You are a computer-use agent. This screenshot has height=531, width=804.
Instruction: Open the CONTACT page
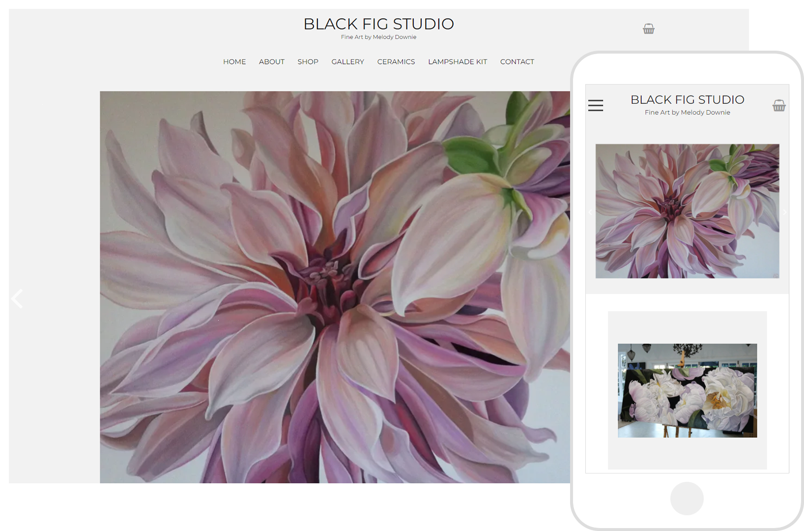click(x=517, y=62)
